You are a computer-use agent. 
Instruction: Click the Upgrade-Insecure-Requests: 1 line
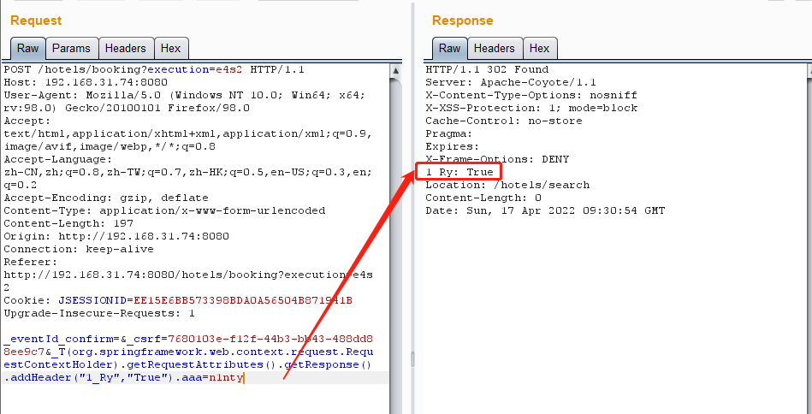pos(99,313)
